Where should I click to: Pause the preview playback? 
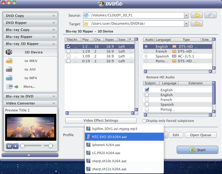pyautogui.click(x=9, y=146)
